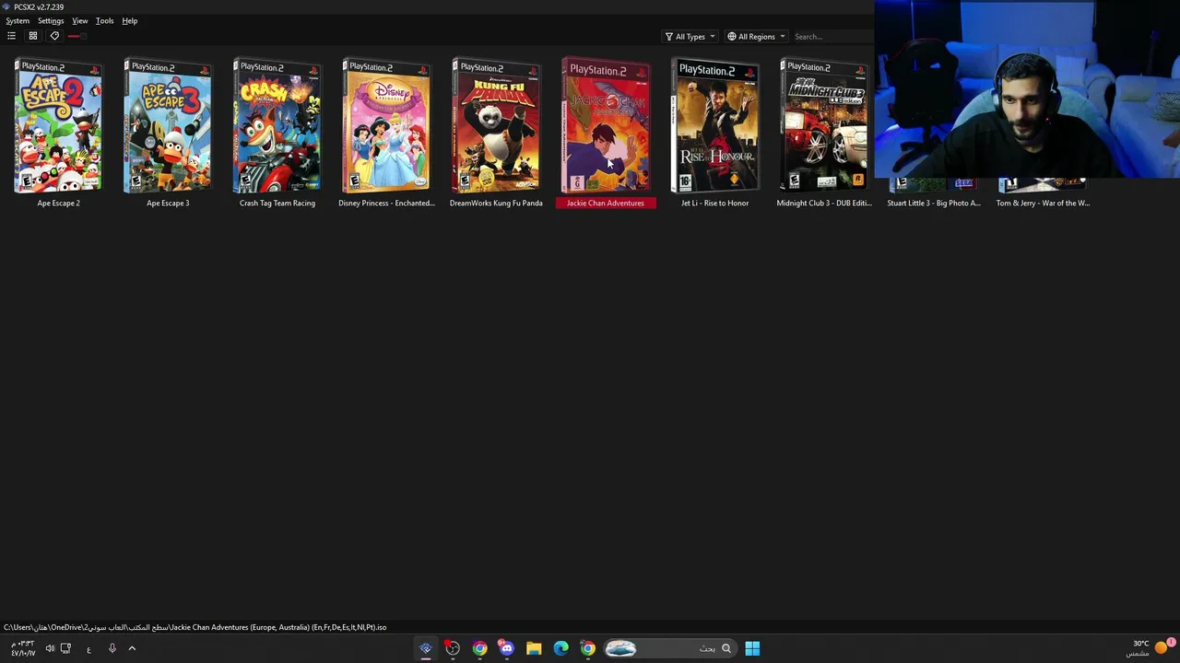
Task: Click the Disney Princess - Enchanted title
Action: pyautogui.click(x=386, y=203)
